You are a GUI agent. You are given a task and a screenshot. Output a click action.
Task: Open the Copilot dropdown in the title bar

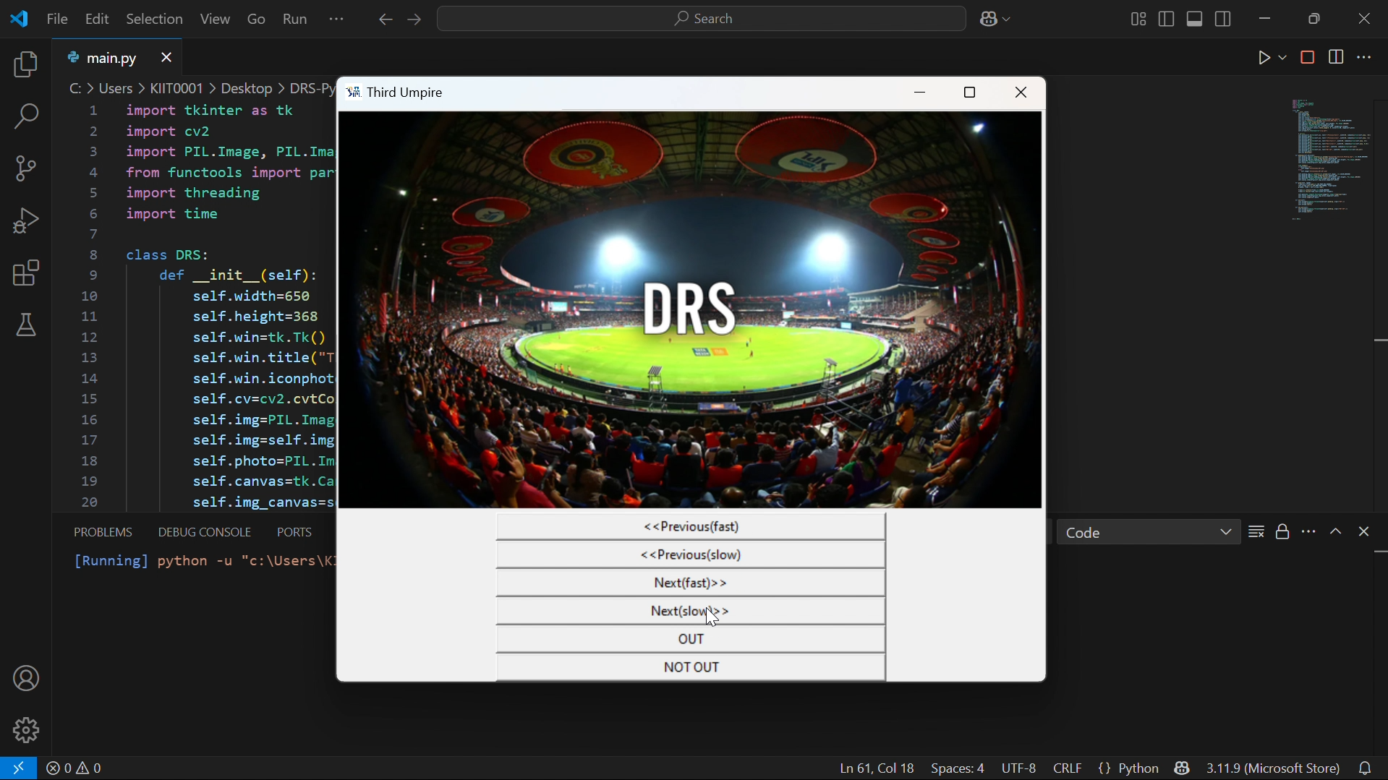pos(1004,19)
